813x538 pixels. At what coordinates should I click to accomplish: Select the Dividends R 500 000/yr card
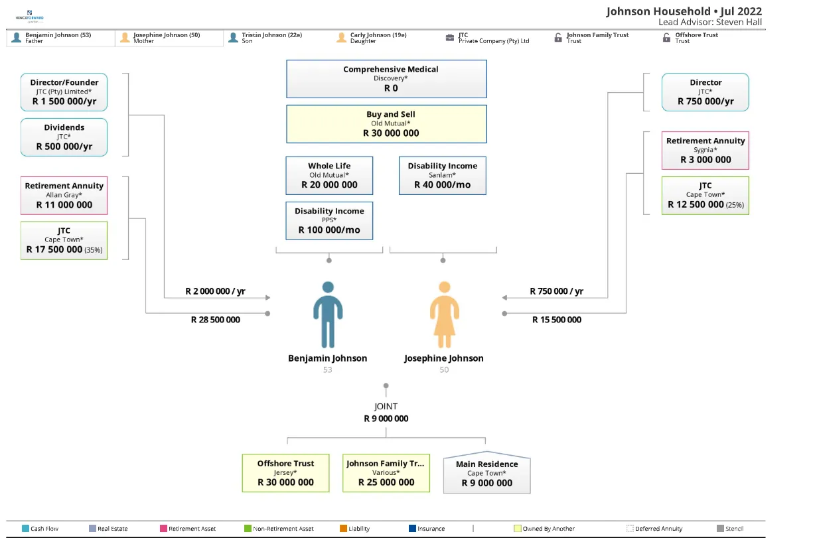coord(64,137)
